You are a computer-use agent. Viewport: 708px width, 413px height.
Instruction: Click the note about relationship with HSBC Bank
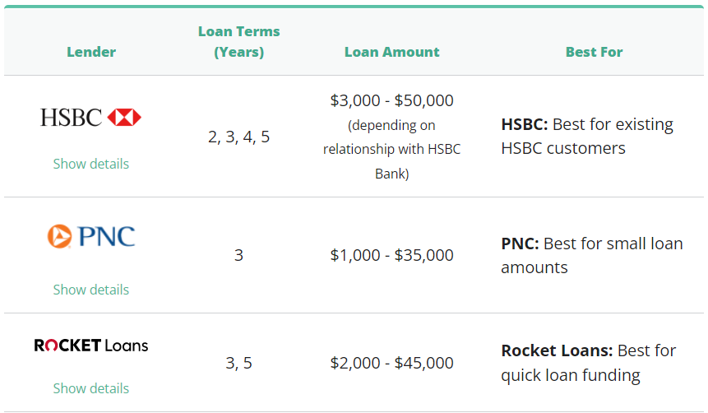pos(391,150)
